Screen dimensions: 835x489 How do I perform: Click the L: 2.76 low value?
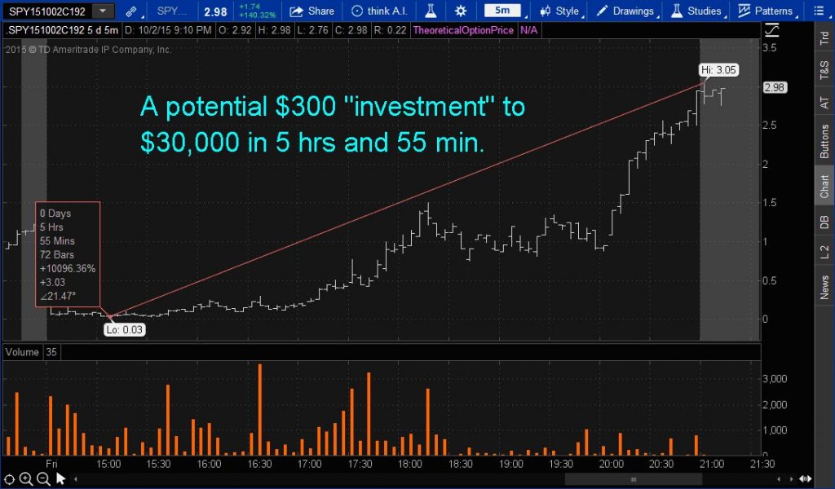point(312,30)
